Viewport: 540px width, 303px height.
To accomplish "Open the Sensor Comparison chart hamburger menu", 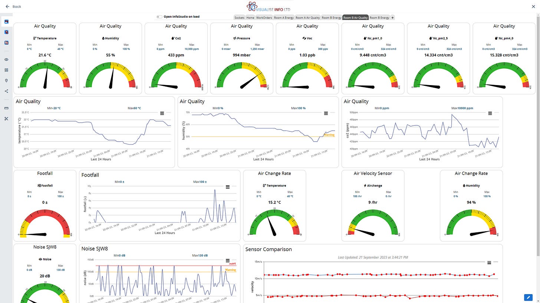I will click(x=489, y=263).
